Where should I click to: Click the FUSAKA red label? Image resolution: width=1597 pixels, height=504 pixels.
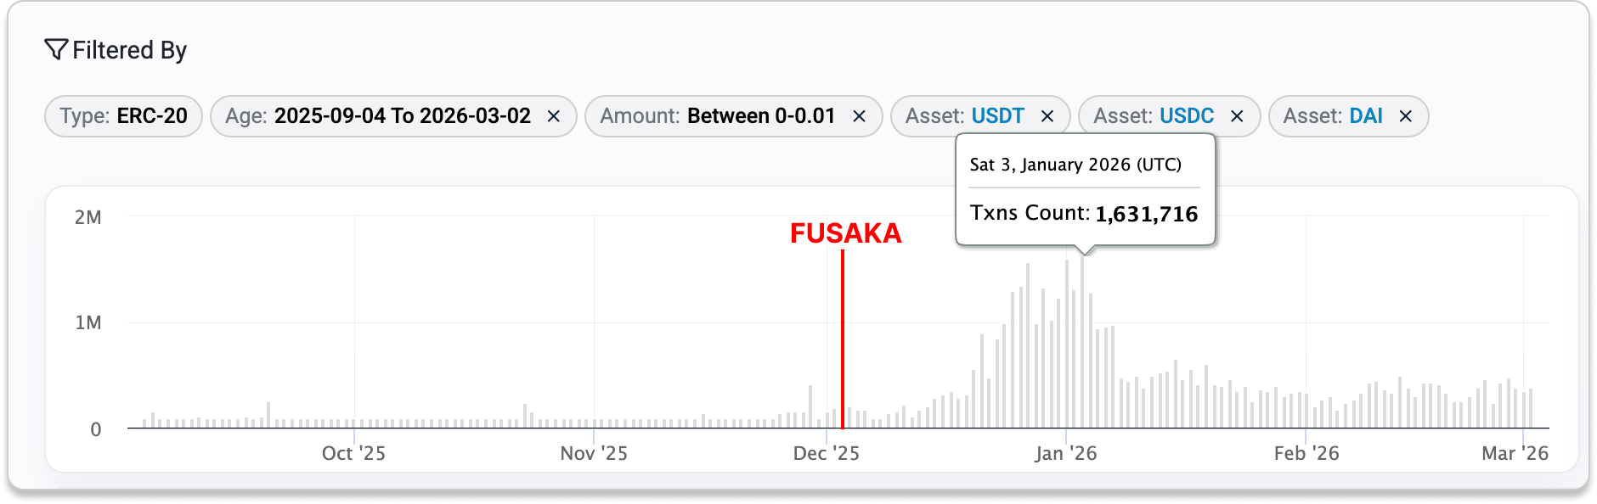[x=845, y=233]
